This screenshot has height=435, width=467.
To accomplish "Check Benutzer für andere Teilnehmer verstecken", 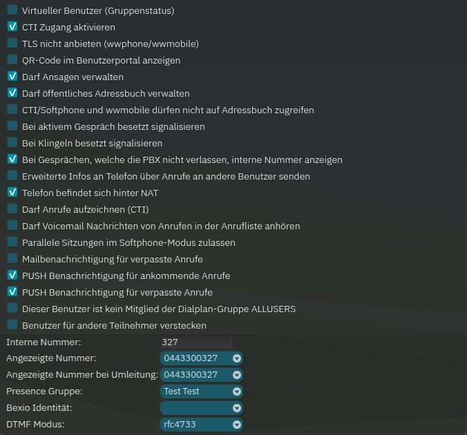I will (12, 325).
